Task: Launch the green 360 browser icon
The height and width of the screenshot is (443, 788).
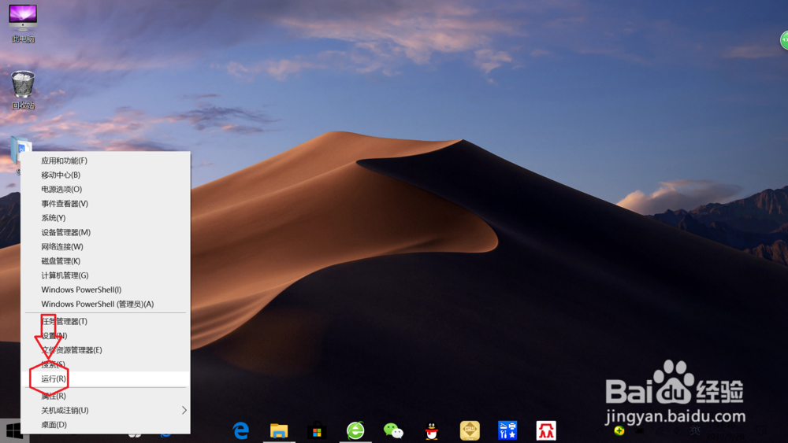Action: point(355,430)
